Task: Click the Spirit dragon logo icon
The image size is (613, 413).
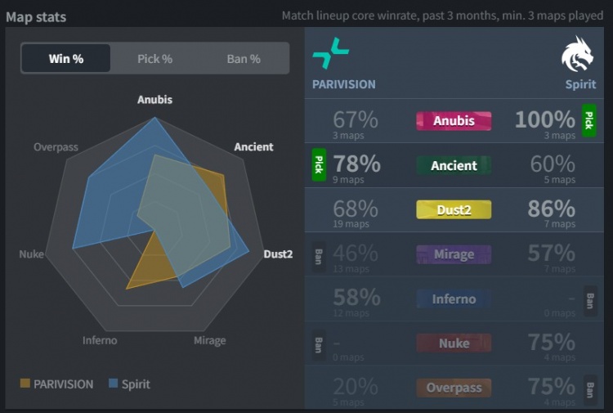Action: coord(578,54)
